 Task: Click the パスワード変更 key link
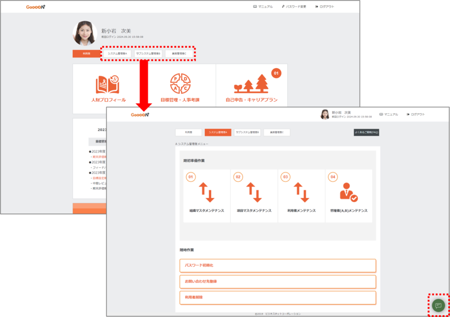[x=294, y=7]
